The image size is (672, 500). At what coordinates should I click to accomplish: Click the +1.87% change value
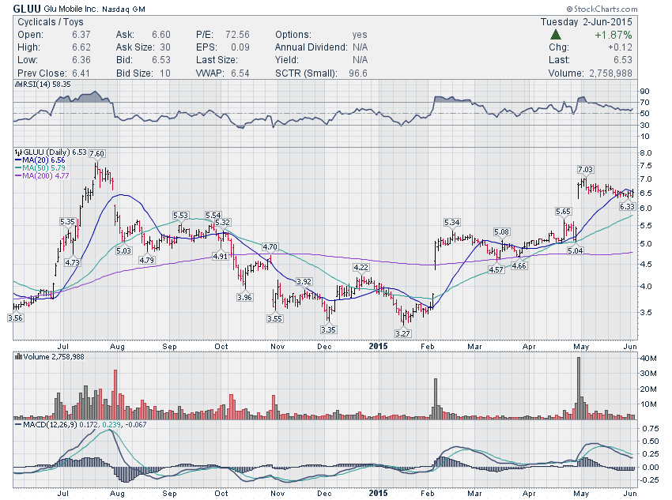click(613, 35)
